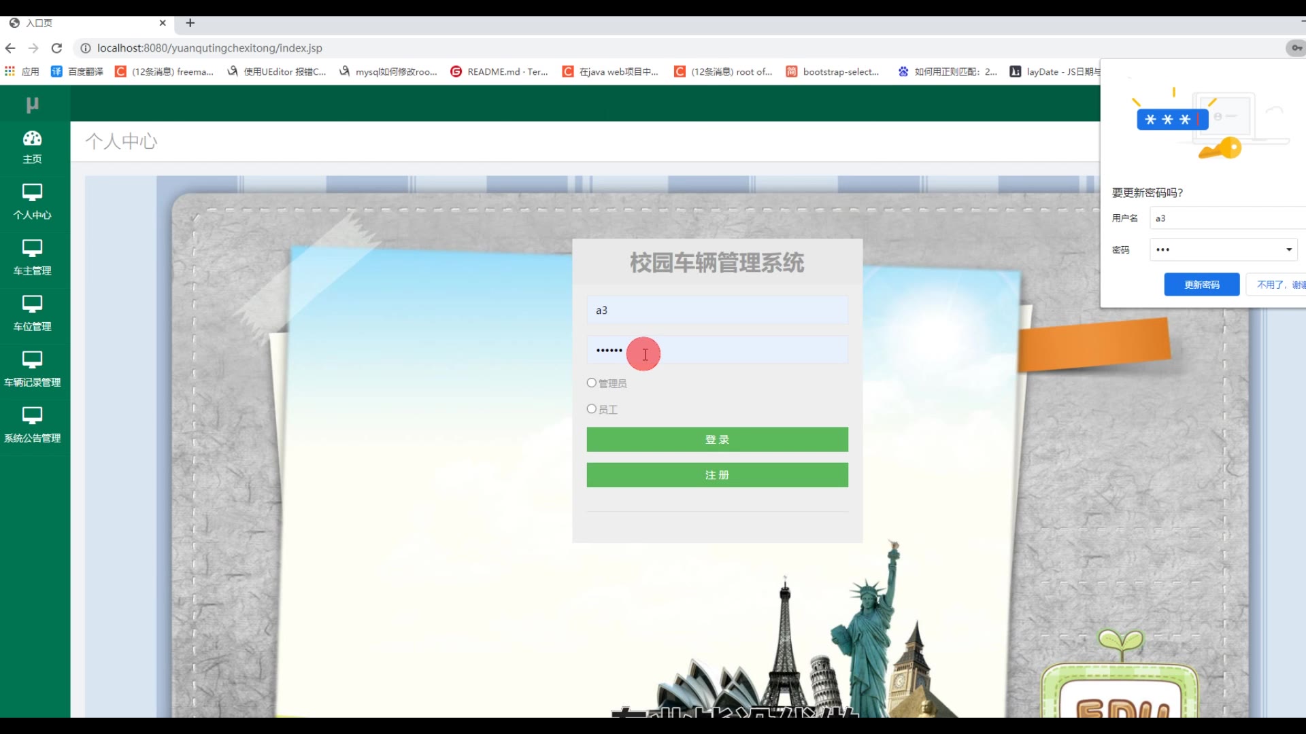Click the site info icon in address bar
The image size is (1306, 734).
click(86, 48)
